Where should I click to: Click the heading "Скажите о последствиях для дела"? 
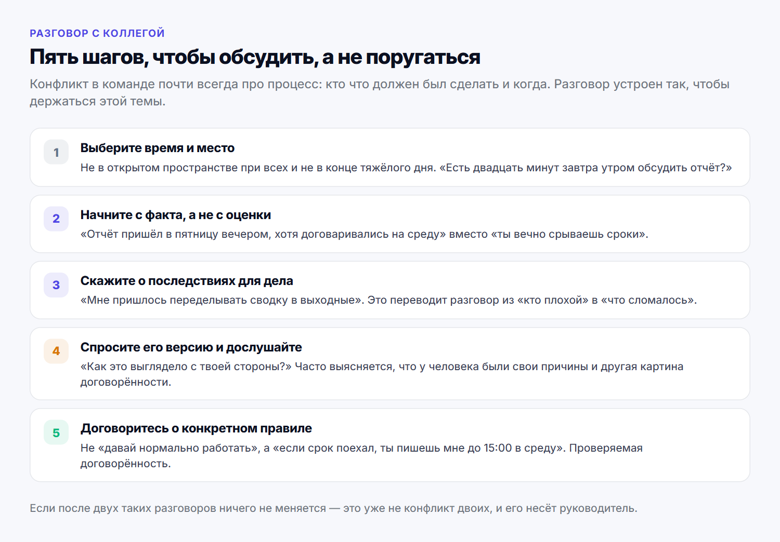coord(187,281)
